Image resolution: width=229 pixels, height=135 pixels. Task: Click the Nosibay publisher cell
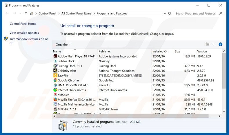point(104,61)
